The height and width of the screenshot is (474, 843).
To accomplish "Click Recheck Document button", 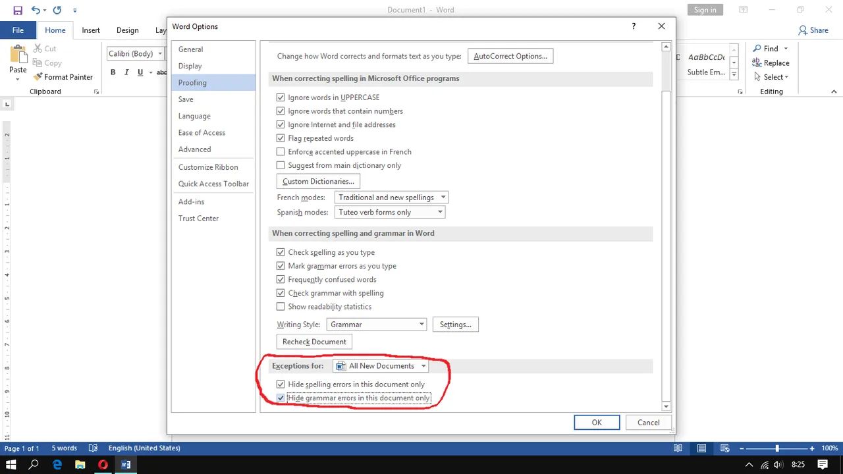I will click(x=314, y=342).
